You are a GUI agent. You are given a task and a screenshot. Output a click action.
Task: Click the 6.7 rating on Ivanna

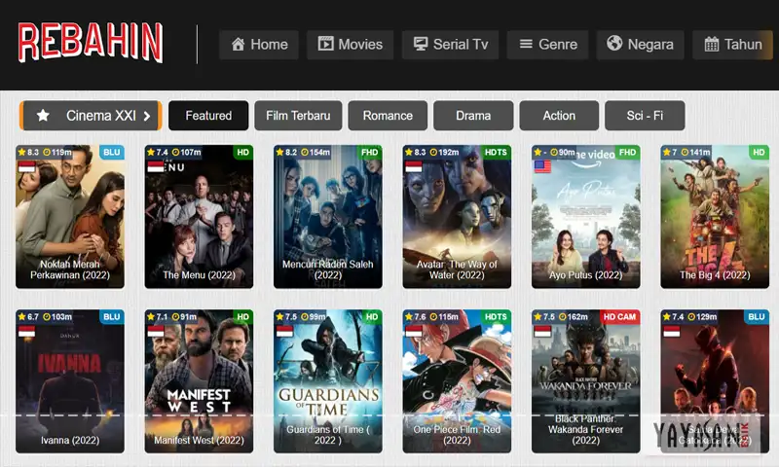33,316
